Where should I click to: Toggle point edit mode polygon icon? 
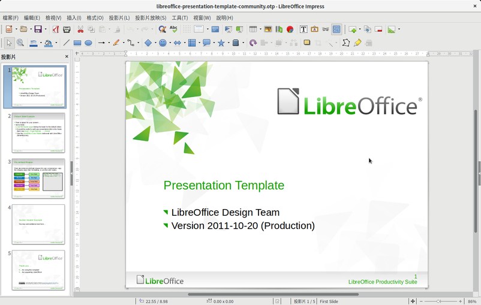coord(346,43)
